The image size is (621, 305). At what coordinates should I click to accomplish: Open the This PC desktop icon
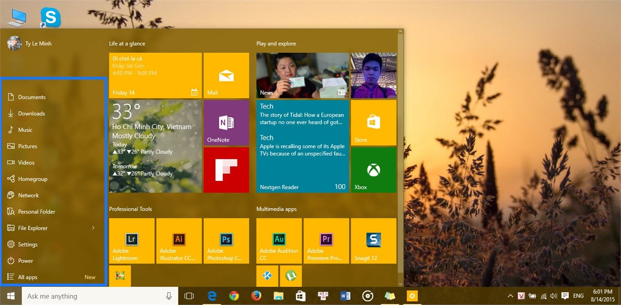[17, 18]
